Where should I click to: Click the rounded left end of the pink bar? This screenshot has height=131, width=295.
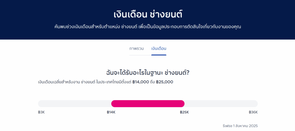coord(114,104)
